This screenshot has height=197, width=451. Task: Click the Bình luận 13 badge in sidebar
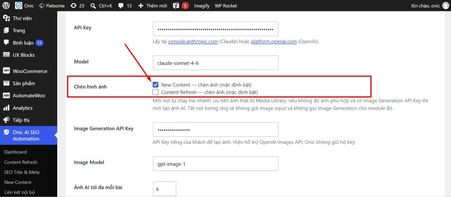[39, 43]
